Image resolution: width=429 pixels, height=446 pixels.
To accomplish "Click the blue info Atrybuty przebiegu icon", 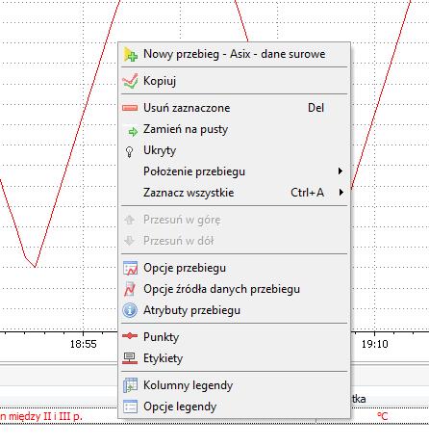I will click(130, 310).
